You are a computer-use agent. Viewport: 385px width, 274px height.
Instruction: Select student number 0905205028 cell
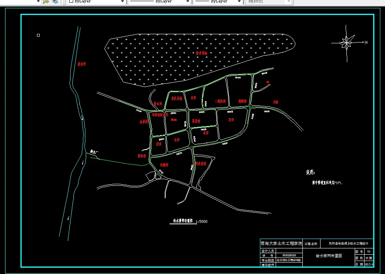point(289,255)
